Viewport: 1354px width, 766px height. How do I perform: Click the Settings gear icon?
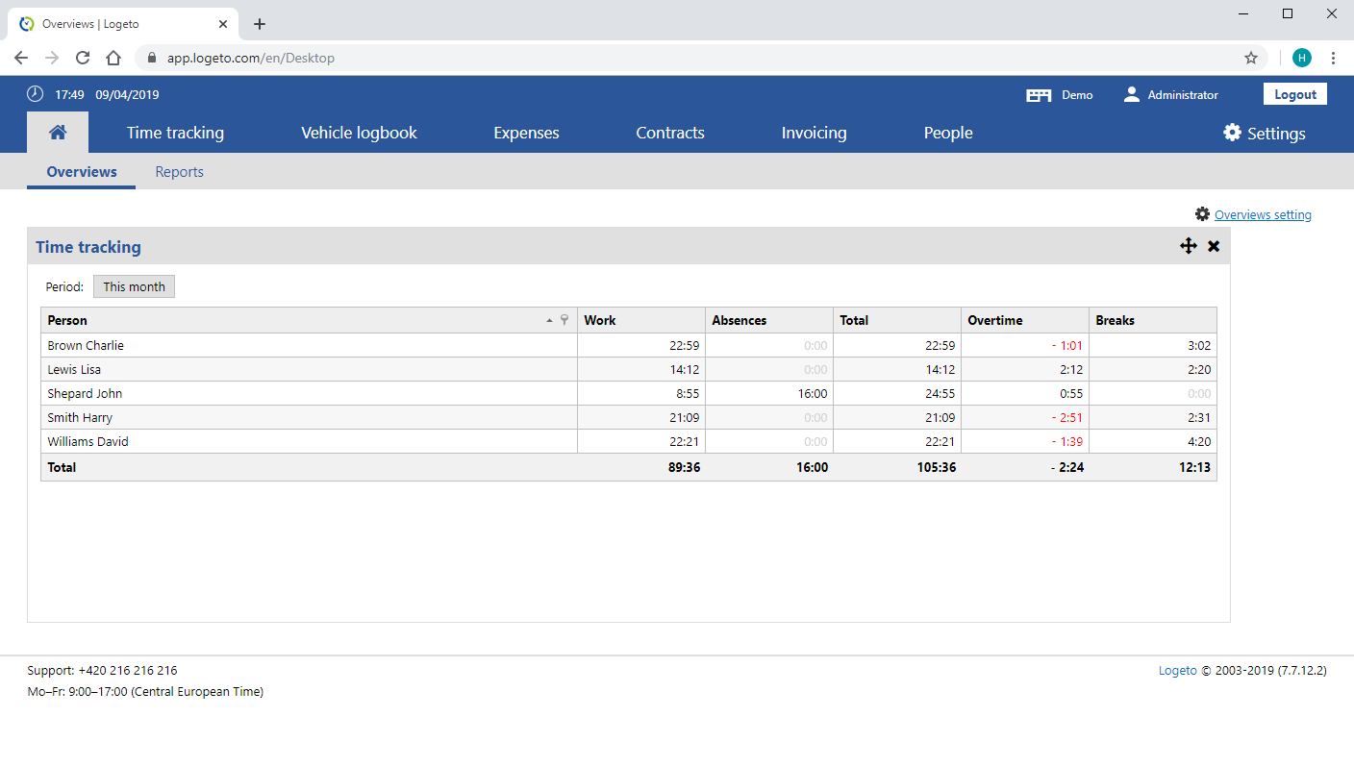[x=1232, y=133]
